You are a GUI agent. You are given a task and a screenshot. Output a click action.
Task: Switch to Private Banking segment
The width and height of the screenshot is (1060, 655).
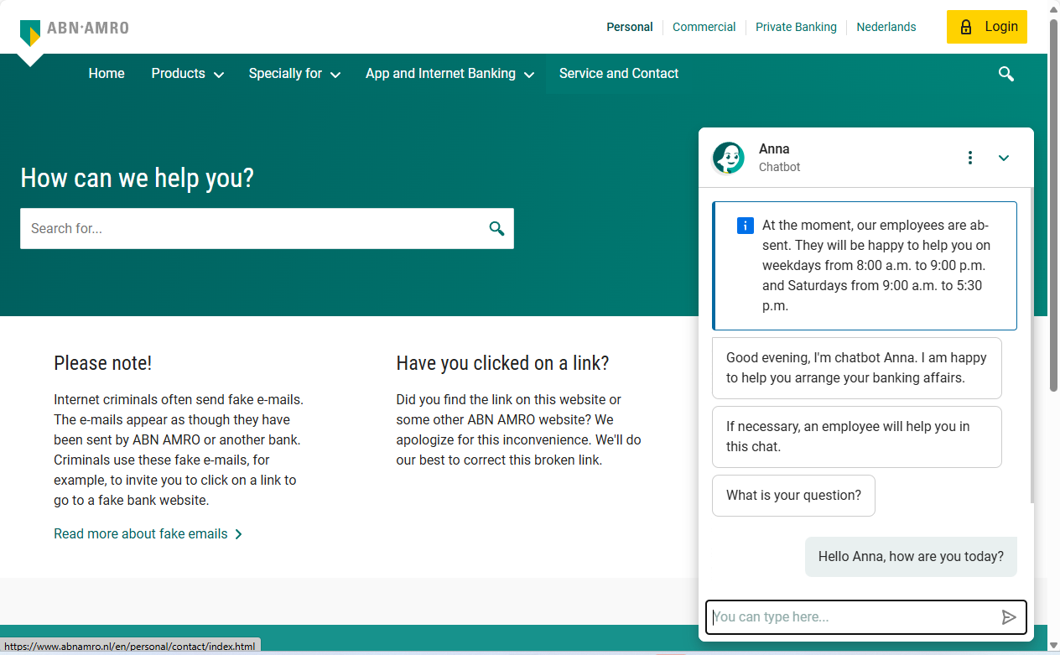(796, 27)
